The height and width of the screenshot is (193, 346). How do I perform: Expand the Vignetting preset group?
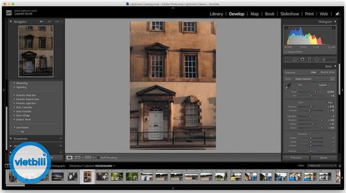[14, 87]
